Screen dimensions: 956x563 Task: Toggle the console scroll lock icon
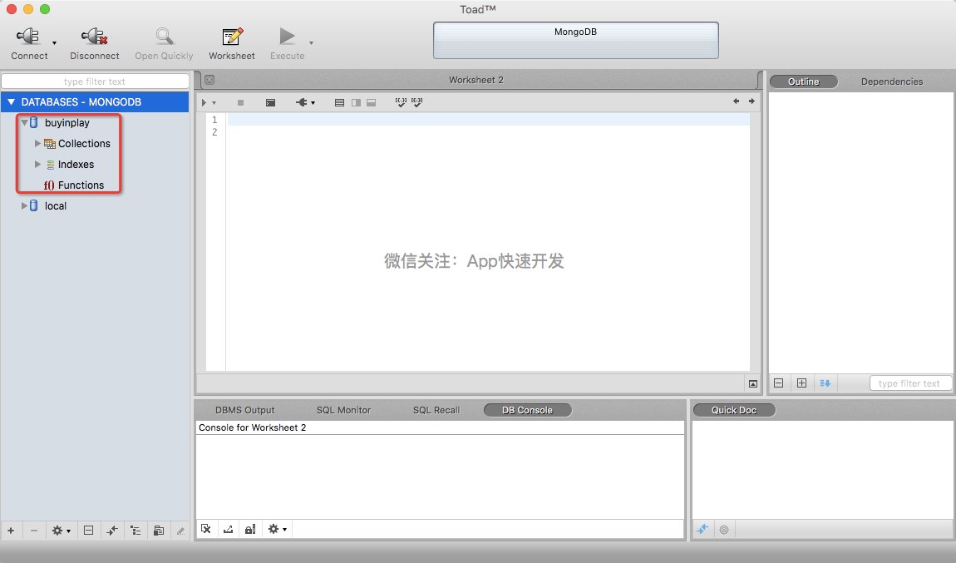pos(250,529)
